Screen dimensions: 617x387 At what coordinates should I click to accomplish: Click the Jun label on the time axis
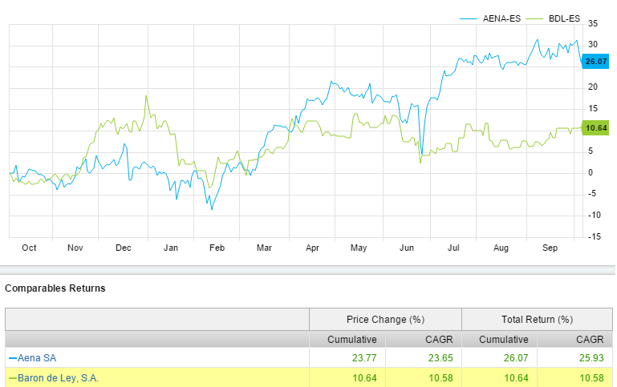(406, 248)
